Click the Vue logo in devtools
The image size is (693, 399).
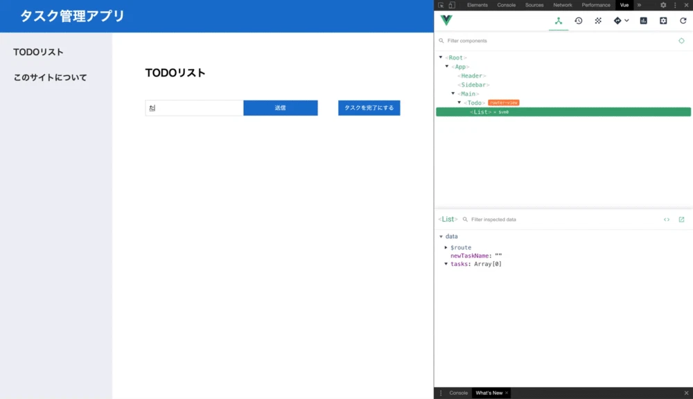(x=446, y=20)
